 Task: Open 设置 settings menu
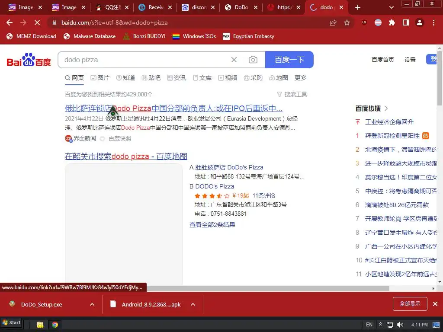pos(410,60)
